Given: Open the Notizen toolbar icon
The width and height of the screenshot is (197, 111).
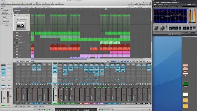Looking at the screenshot, I should point(144,3).
